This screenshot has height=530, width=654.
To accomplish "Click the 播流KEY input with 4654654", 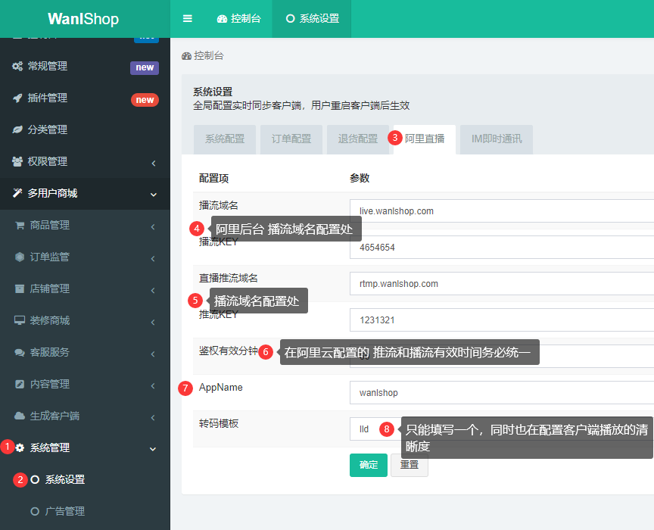I will [x=502, y=248].
